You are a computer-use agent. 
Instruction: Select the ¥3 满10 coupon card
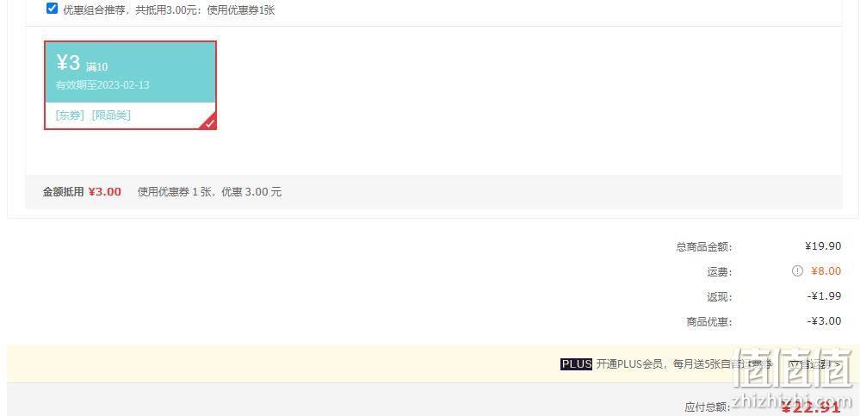tap(131, 85)
